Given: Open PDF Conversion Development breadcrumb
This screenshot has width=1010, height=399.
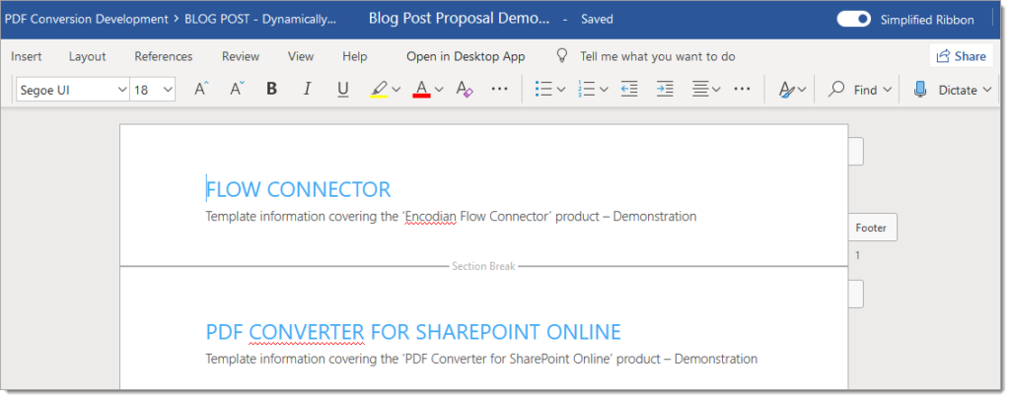Looking at the screenshot, I should click(x=87, y=19).
